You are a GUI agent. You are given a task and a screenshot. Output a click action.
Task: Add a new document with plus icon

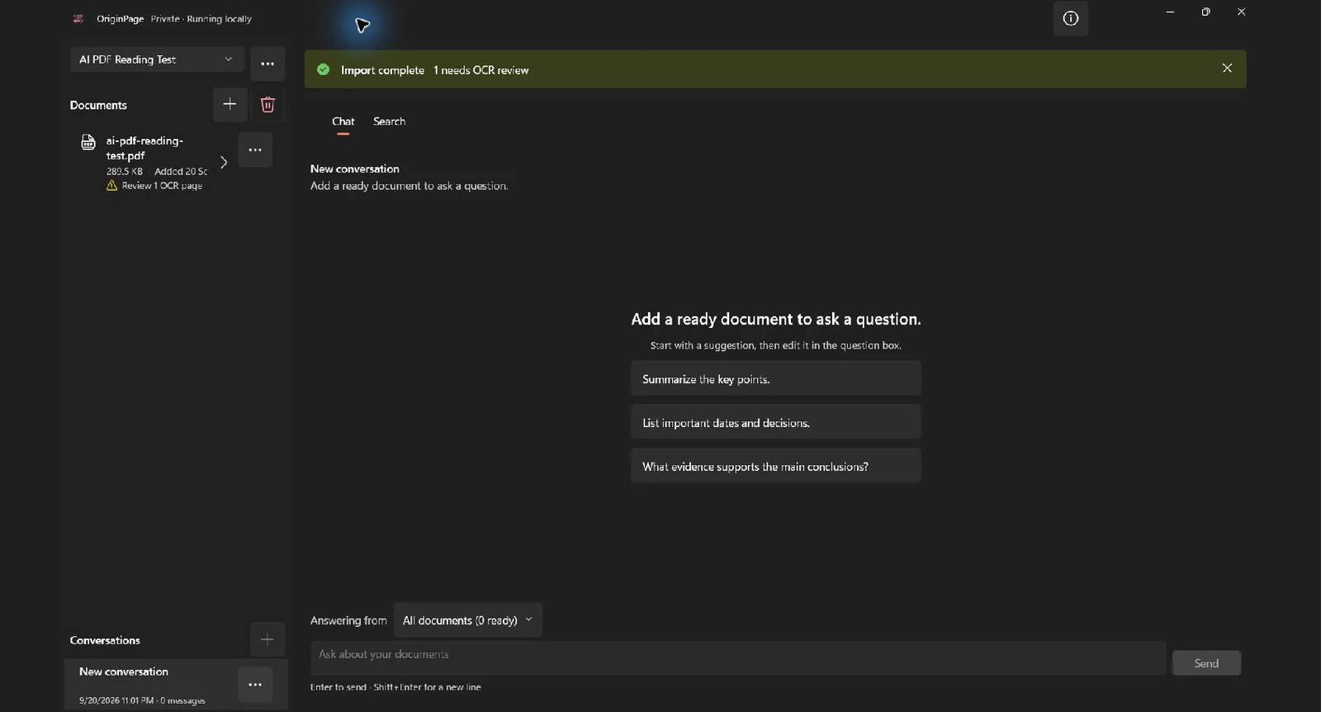[230, 104]
